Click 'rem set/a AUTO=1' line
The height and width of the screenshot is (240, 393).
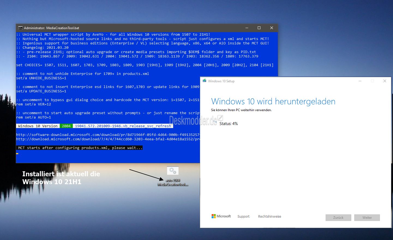point(34,117)
